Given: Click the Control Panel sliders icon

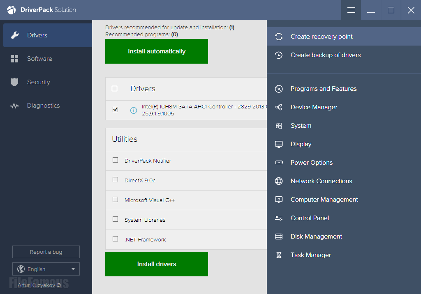Looking at the screenshot, I should point(279,218).
